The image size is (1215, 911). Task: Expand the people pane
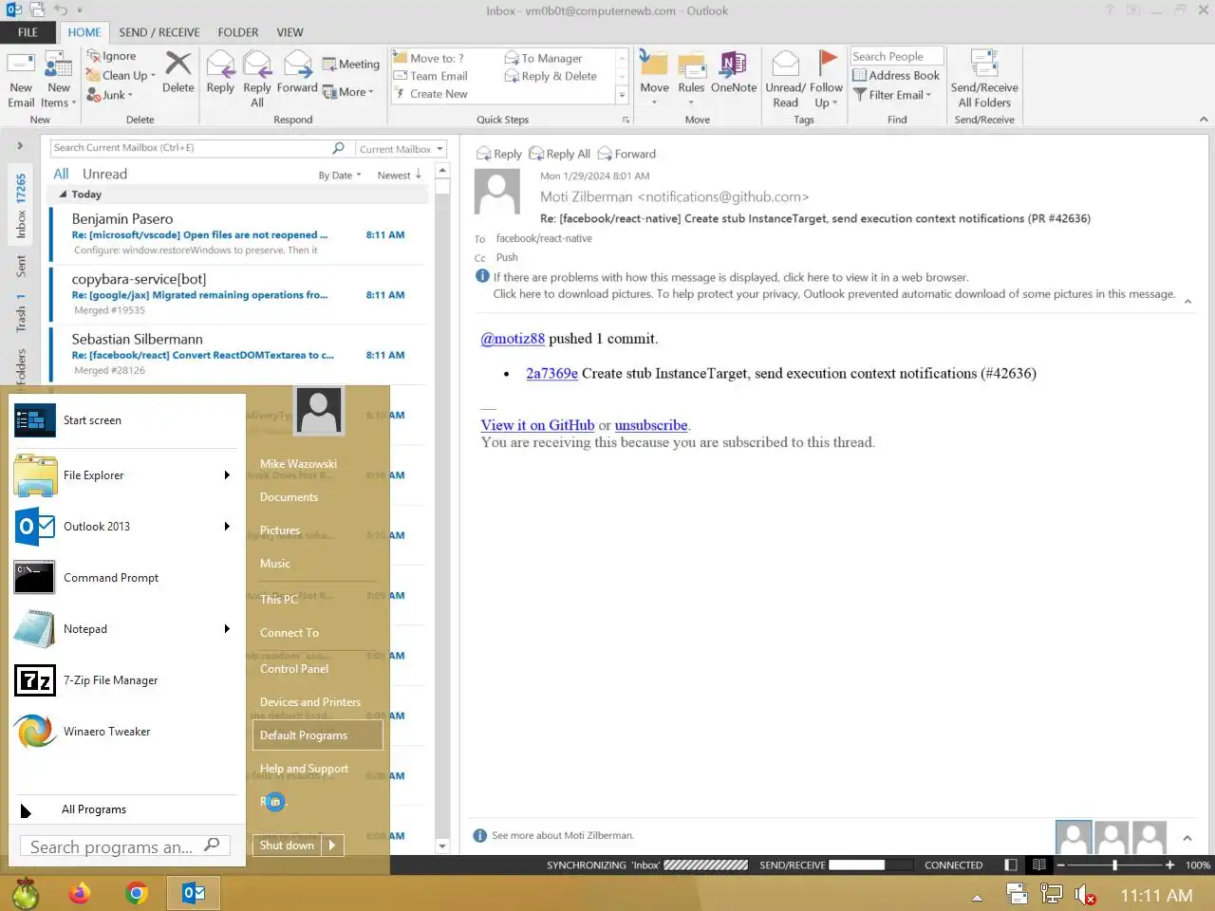1187,839
